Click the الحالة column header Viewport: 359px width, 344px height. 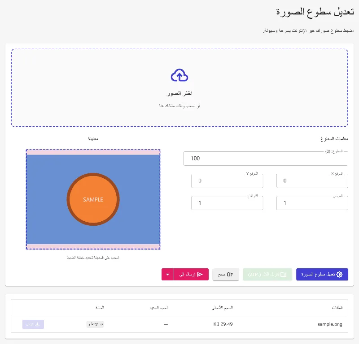(x=100, y=308)
